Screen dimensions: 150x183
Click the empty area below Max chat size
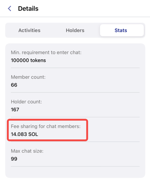point(75,172)
